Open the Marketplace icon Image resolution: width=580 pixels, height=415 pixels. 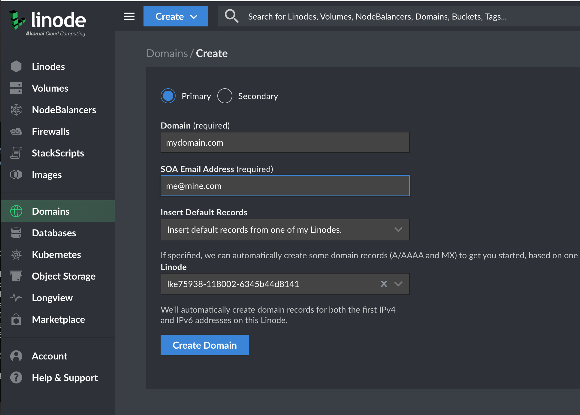tap(16, 319)
